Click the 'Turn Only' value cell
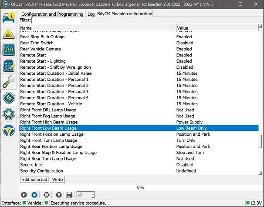 tap(186, 140)
